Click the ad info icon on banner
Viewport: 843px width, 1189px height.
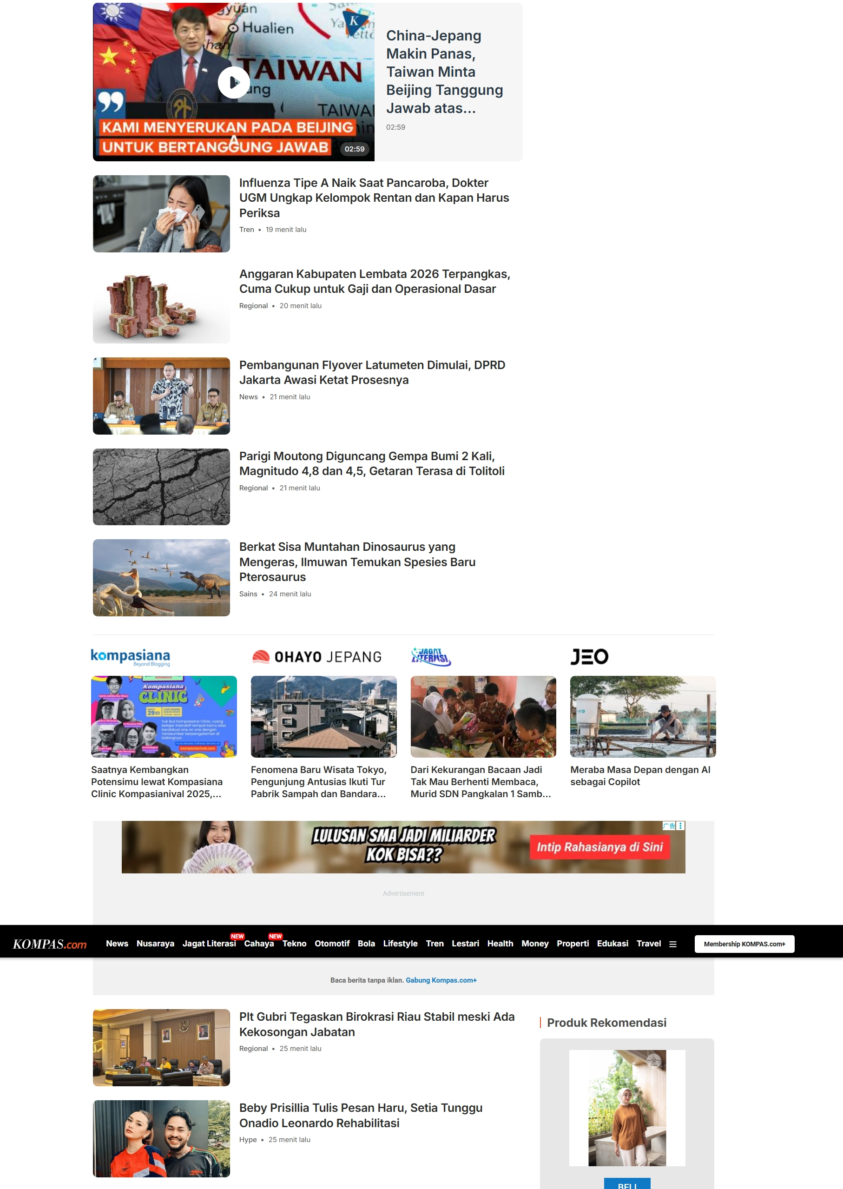[669, 826]
